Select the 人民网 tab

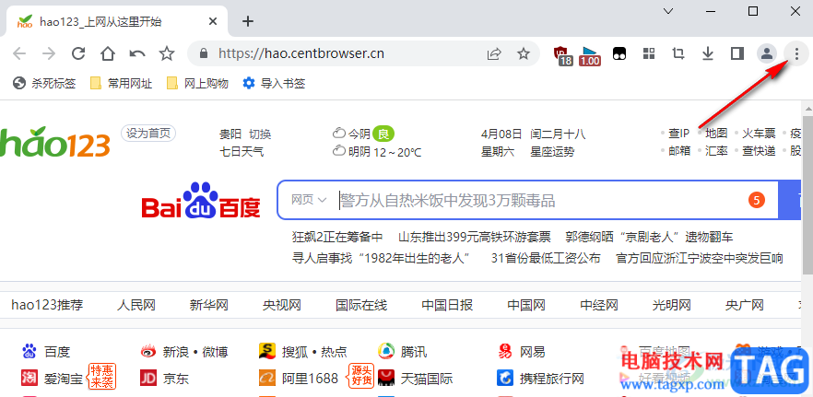(135, 305)
